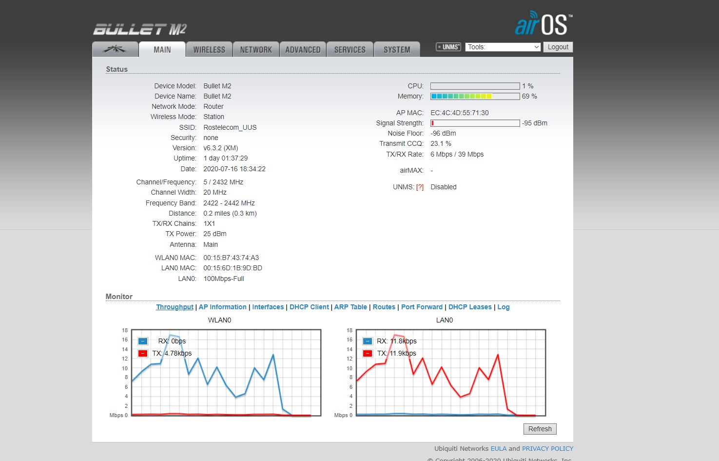
Task: Switch to the ADVANCED tab
Action: [303, 49]
